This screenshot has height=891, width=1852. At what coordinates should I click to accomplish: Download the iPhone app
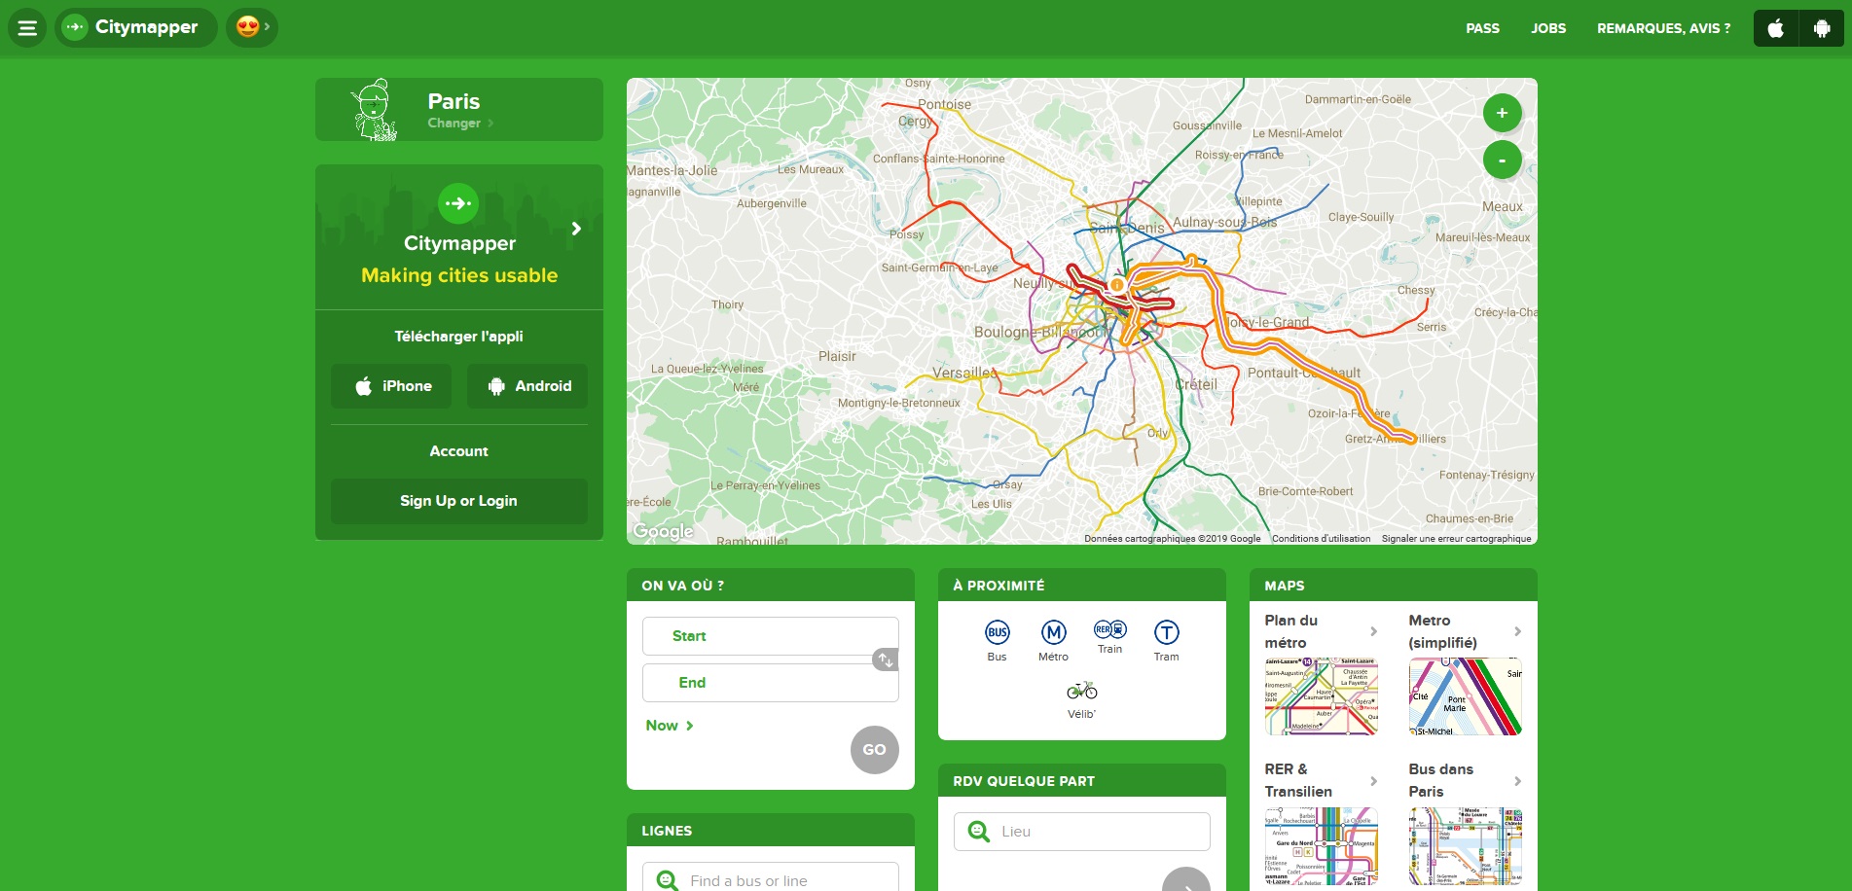click(x=391, y=386)
